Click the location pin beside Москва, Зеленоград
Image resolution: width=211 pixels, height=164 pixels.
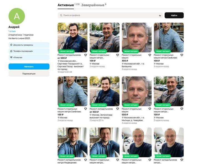91,115
